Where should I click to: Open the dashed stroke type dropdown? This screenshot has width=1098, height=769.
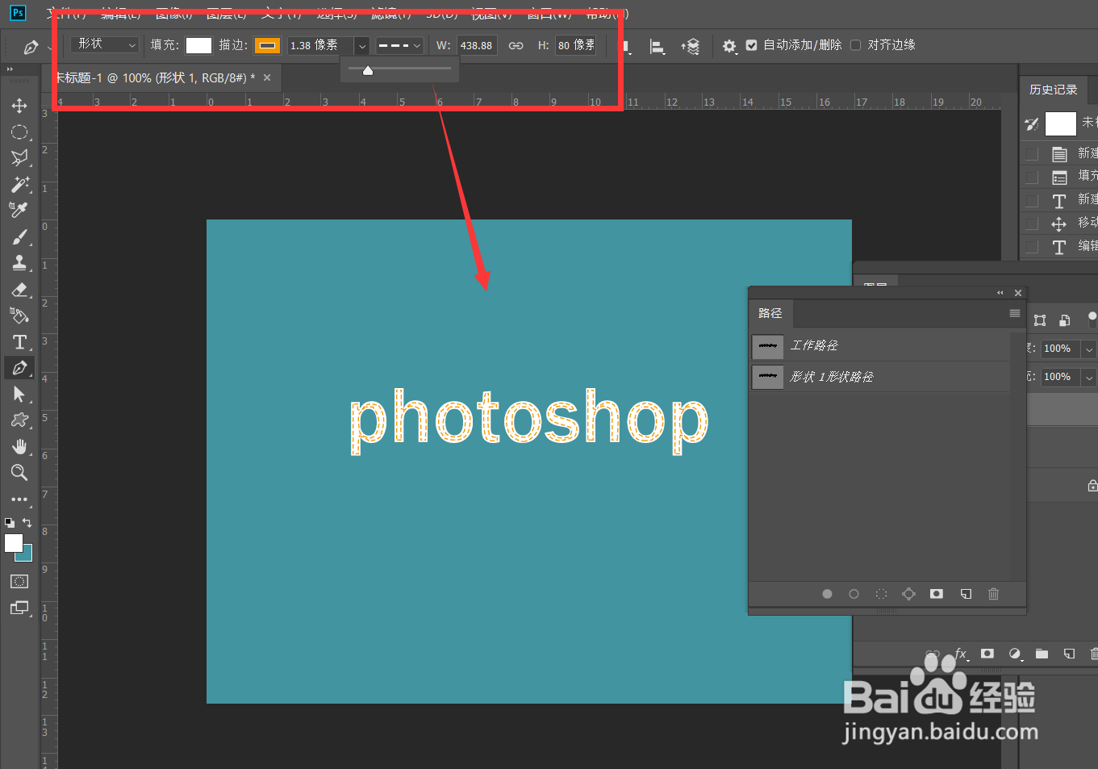[399, 46]
